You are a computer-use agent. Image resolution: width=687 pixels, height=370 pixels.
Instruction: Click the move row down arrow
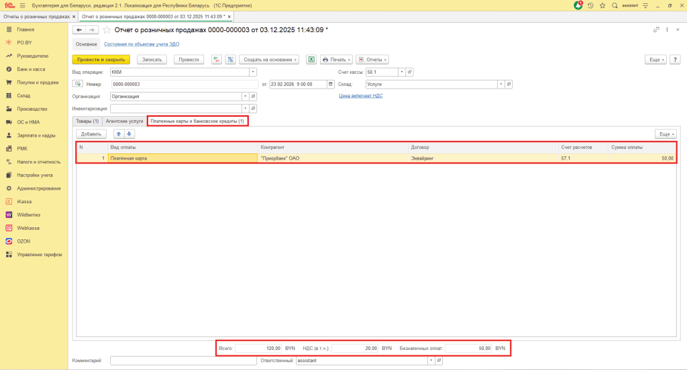point(130,134)
